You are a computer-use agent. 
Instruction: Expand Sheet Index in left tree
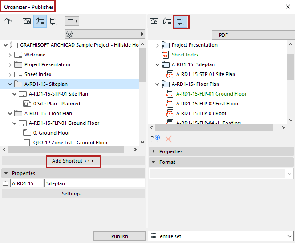point(10,75)
